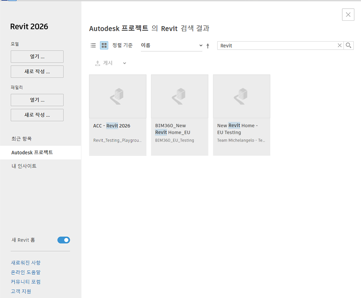Select Autodesk 프로젝트 section
361x298 pixels.
[x=41, y=152]
